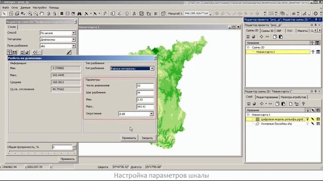Click the black list rows toolbar icon

62,14
